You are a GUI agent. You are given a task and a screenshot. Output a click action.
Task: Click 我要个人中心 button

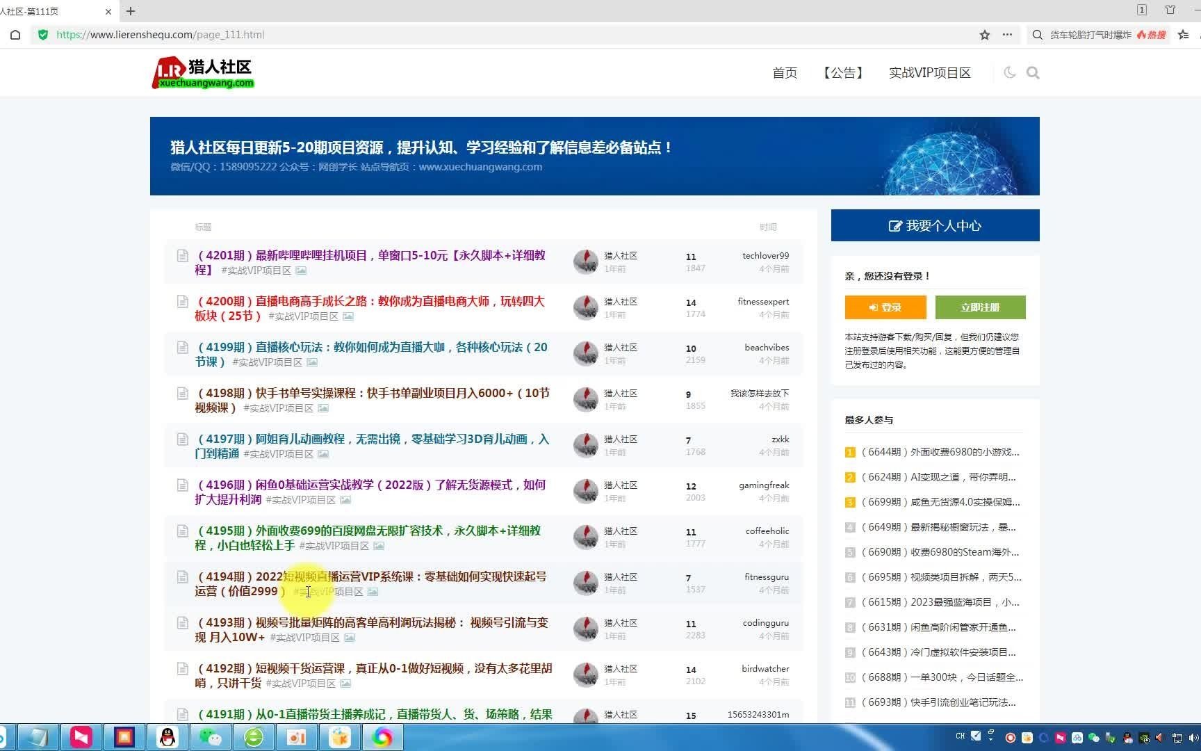pos(935,225)
